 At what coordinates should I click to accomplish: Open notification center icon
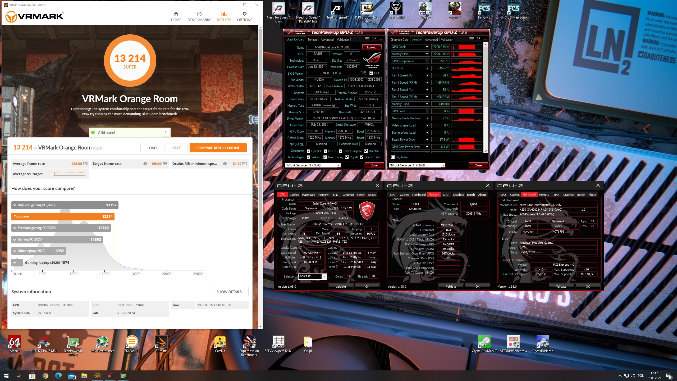(669, 376)
